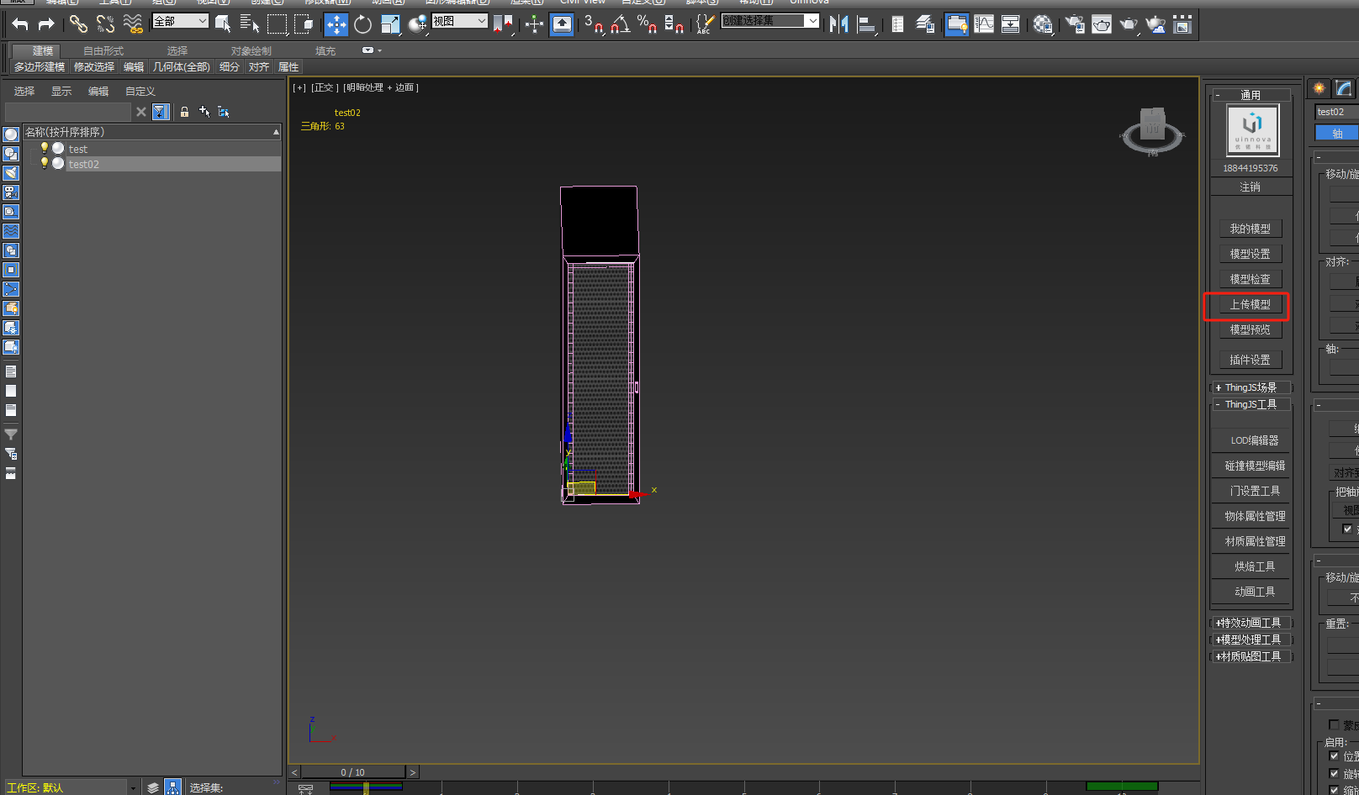Toggle visibility lightbulb for the test02 object

tap(45, 163)
